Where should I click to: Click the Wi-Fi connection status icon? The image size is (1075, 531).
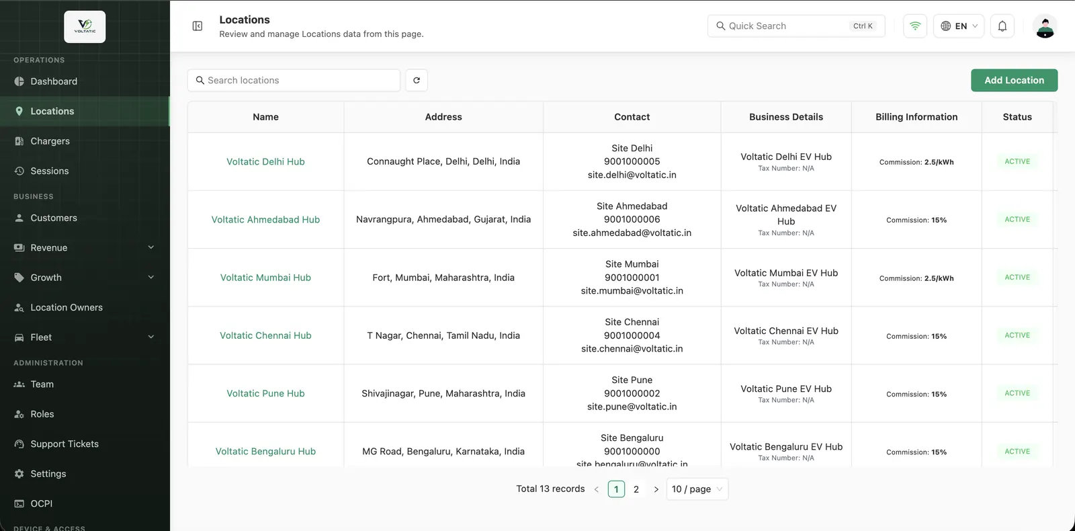[x=915, y=26]
